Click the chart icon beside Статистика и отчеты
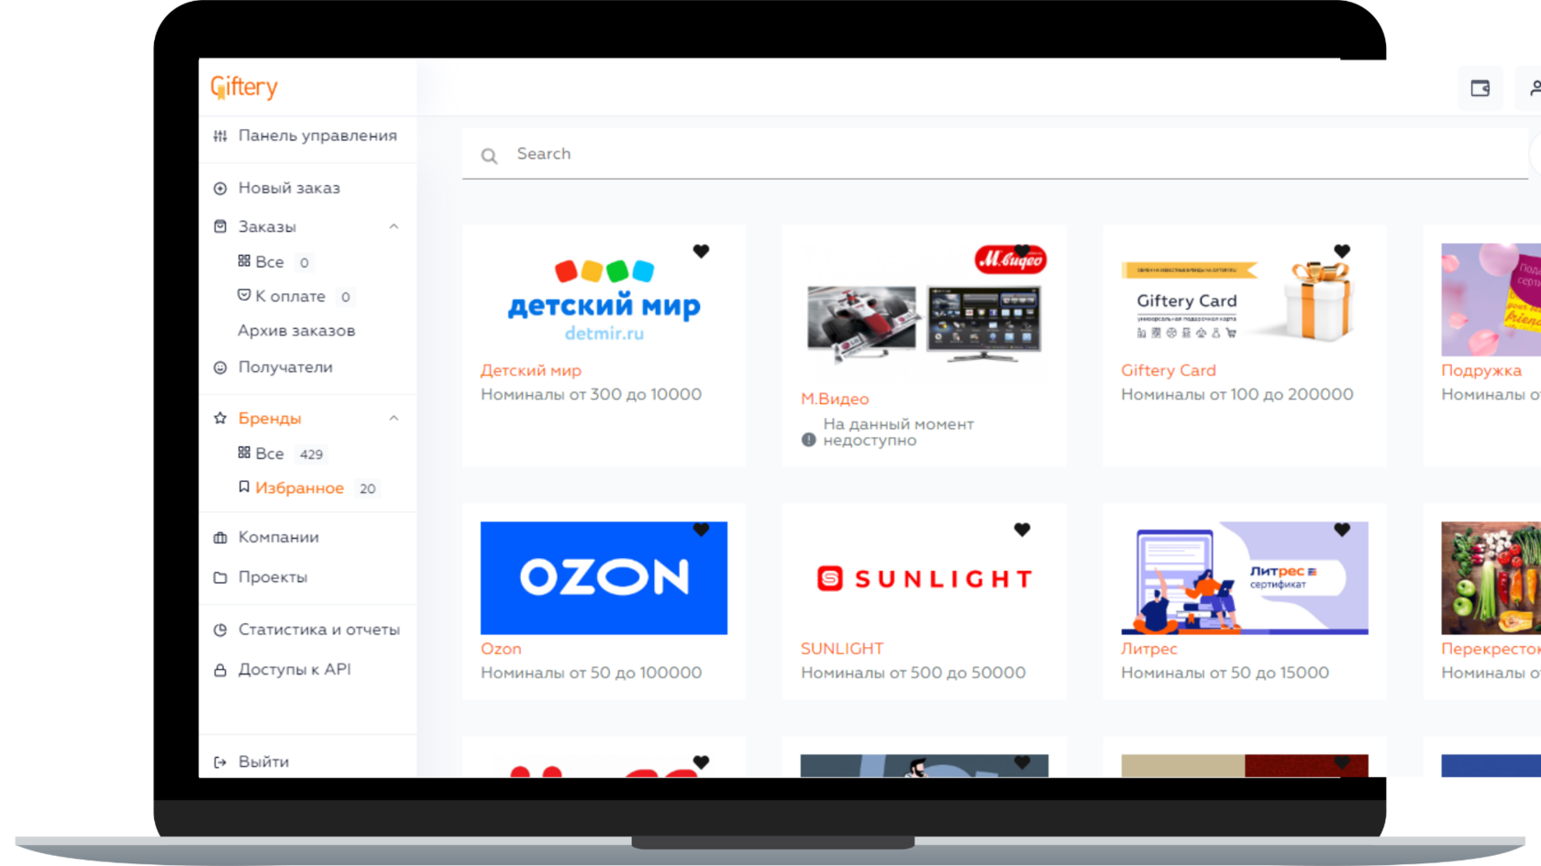 click(220, 630)
